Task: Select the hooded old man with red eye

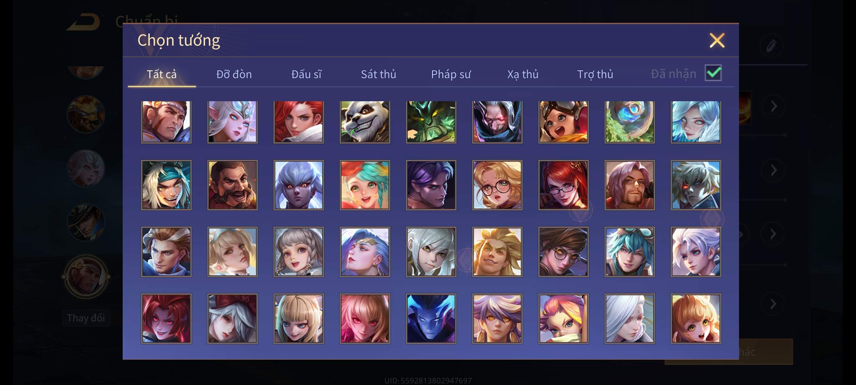Action: [x=497, y=122]
